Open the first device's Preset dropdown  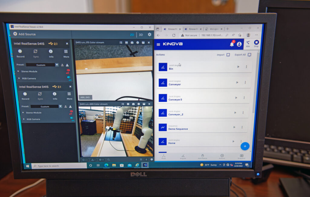click(x=57, y=65)
